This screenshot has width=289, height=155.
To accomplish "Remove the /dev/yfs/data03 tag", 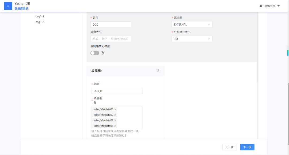I will (x=115, y=120).
